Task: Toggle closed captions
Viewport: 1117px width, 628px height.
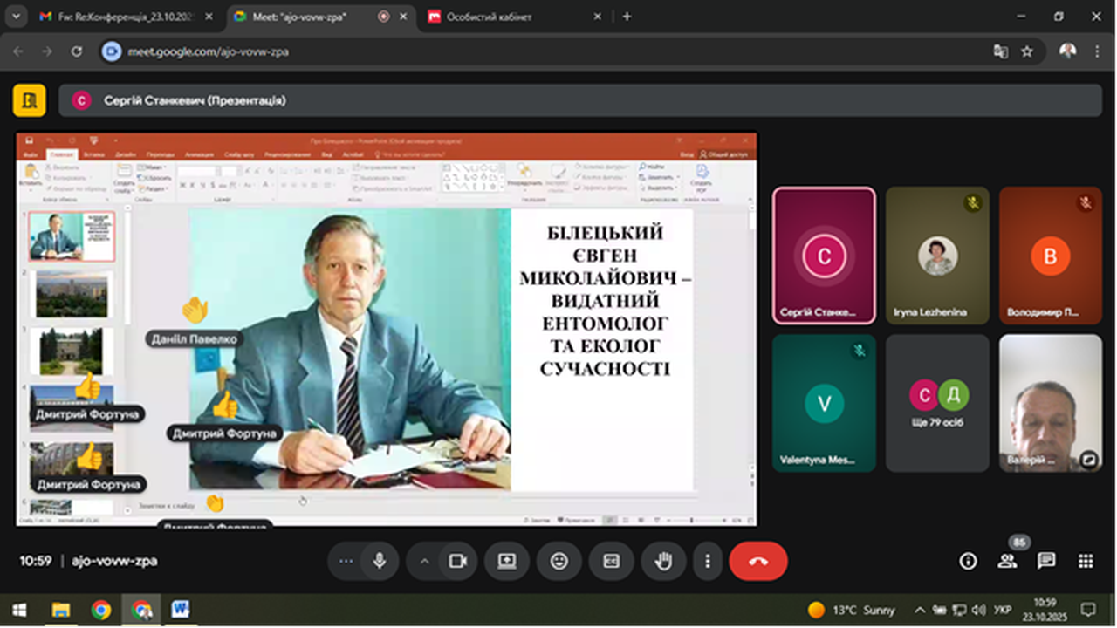Action: pyautogui.click(x=611, y=561)
